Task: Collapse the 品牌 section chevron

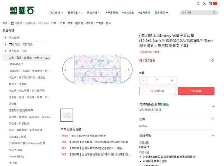Action: pos(213,119)
